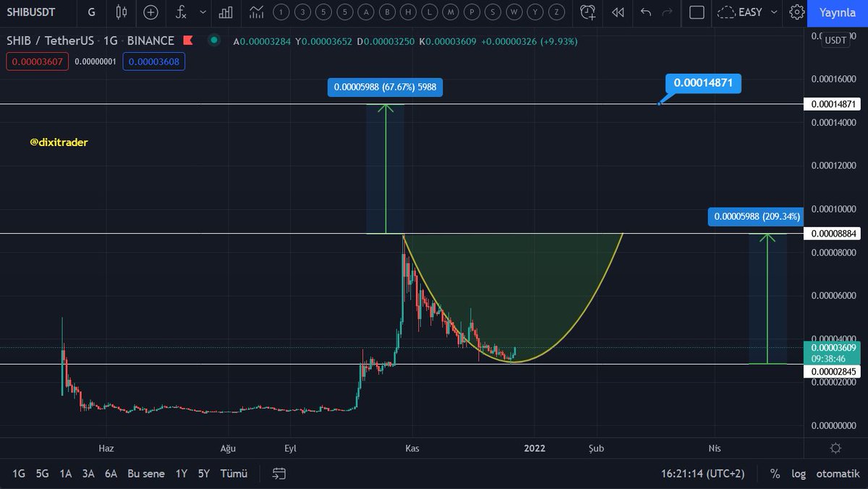The height and width of the screenshot is (489, 868).
Task: Open the candlestick chart style selector
Action: [x=121, y=12]
